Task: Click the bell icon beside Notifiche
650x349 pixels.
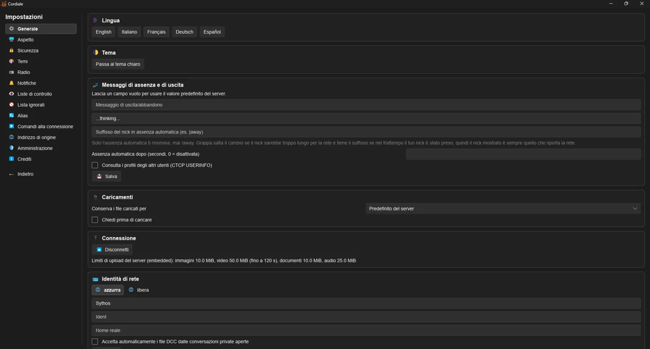Action: click(11, 83)
